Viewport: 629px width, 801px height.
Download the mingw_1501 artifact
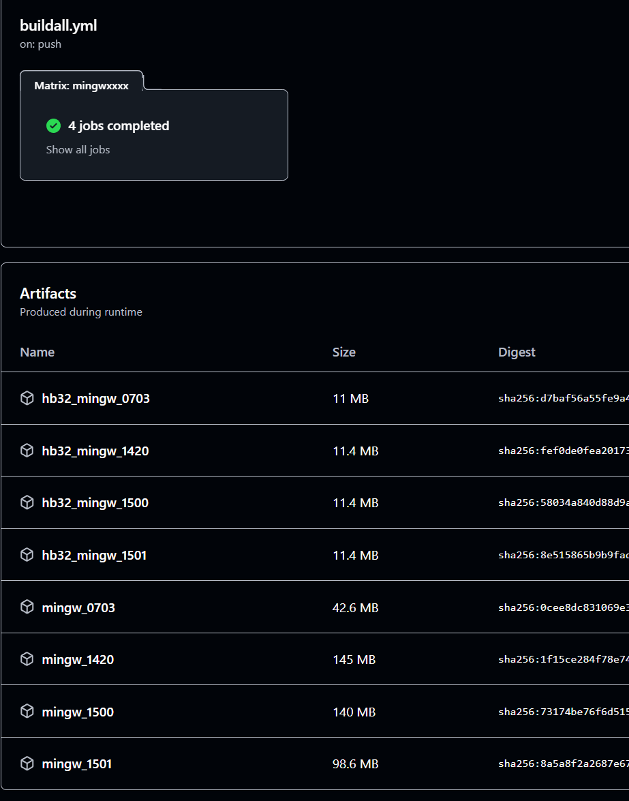tap(76, 764)
